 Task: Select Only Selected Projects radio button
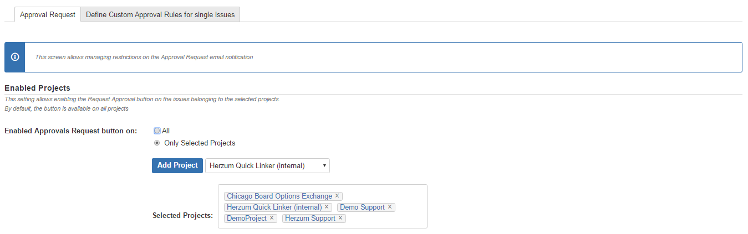pos(157,143)
